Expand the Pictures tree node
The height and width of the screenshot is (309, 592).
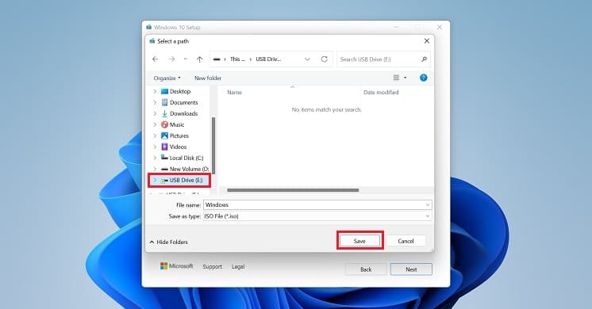pyautogui.click(x=155, y=135)
